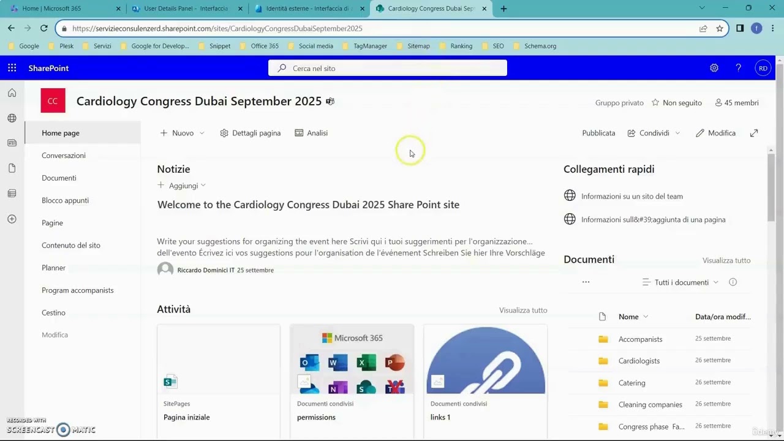Open the Accompanists folder icon
The height and width of the screenshot is (441, 784).
[x=603, y=339]
